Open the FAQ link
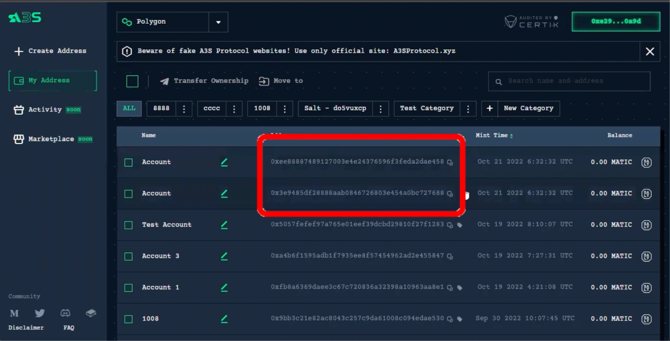The image size is (670, 341). click(x=69, y=328)
